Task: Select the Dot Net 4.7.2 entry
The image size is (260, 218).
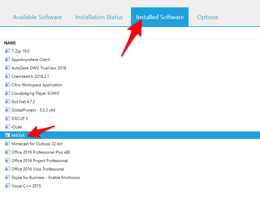Action: 23,101
